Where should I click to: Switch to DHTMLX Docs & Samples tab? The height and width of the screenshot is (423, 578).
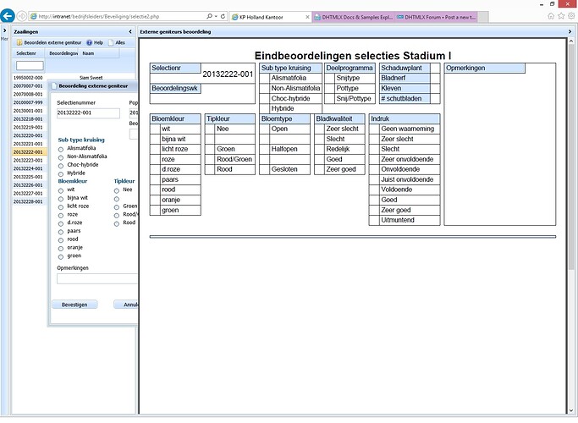point(354,17)
